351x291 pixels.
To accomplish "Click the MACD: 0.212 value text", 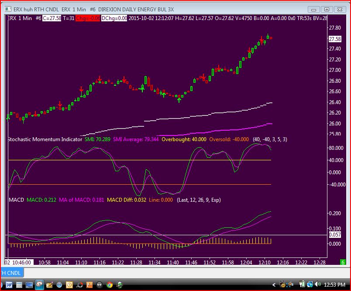I will pyautogui.click(x=41, y=200).
